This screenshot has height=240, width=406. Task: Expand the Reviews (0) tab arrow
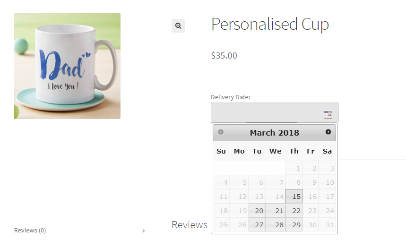pyautogui.click(x=144, y=231)
